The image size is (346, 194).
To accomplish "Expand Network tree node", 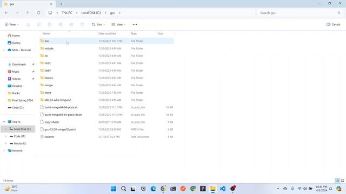I will [x=4, y=151].
